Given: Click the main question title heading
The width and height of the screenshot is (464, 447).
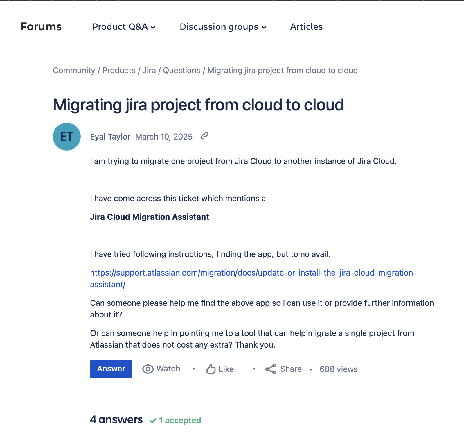Looking at the screenshot, I should pos(199,105).
